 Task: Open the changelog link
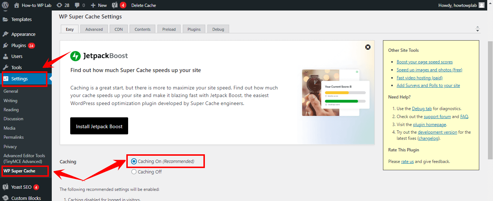pyautogui.click(x=429, y=138)
